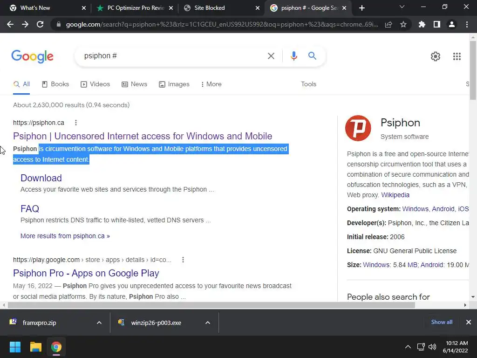This screenshot has width=477, height=358.
Task: Toggle Chrome's side panel
Action: [x=437, y=24]
